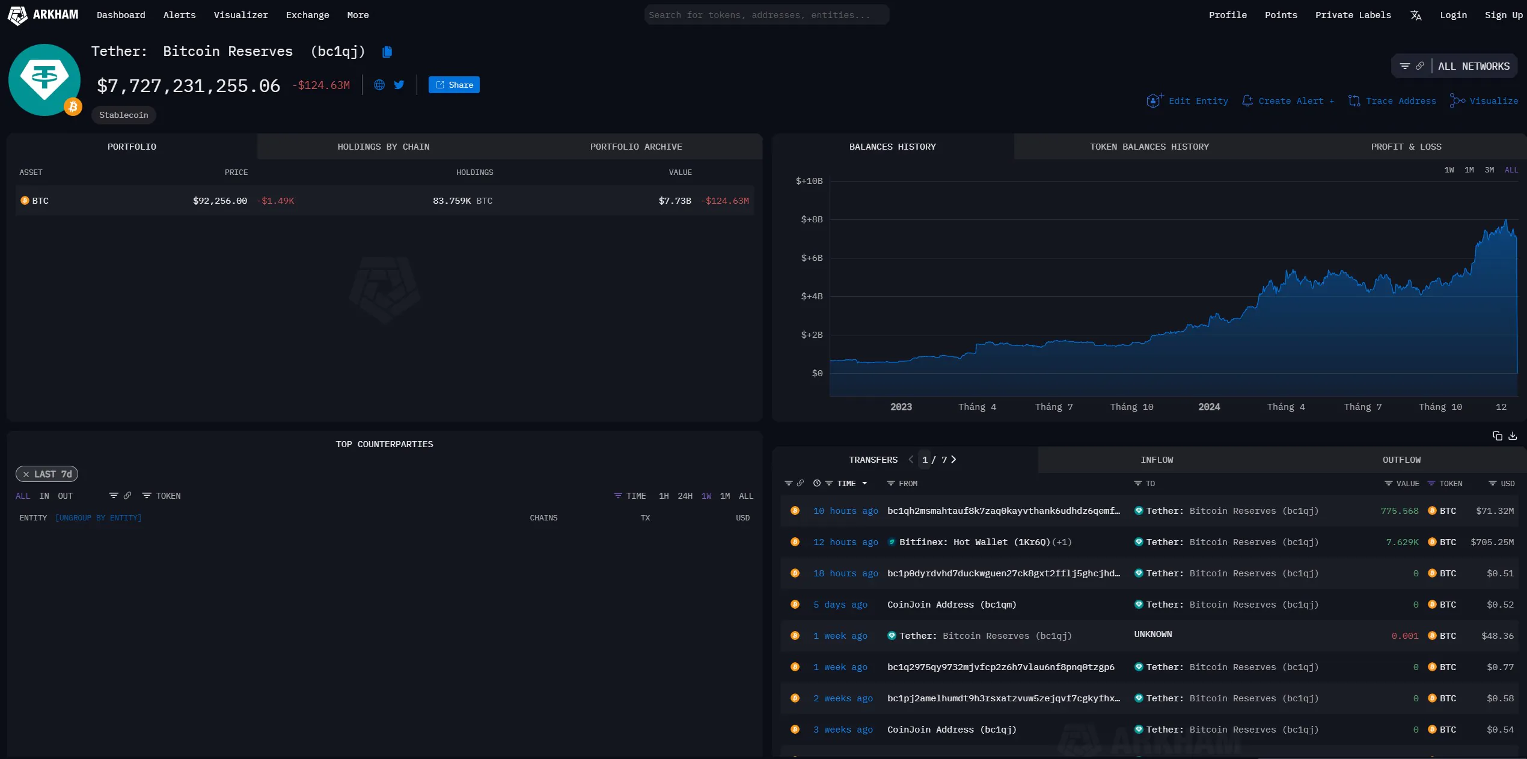Select counterparties 24H time range
The image size is (1527, 759).
coord(685,496)
